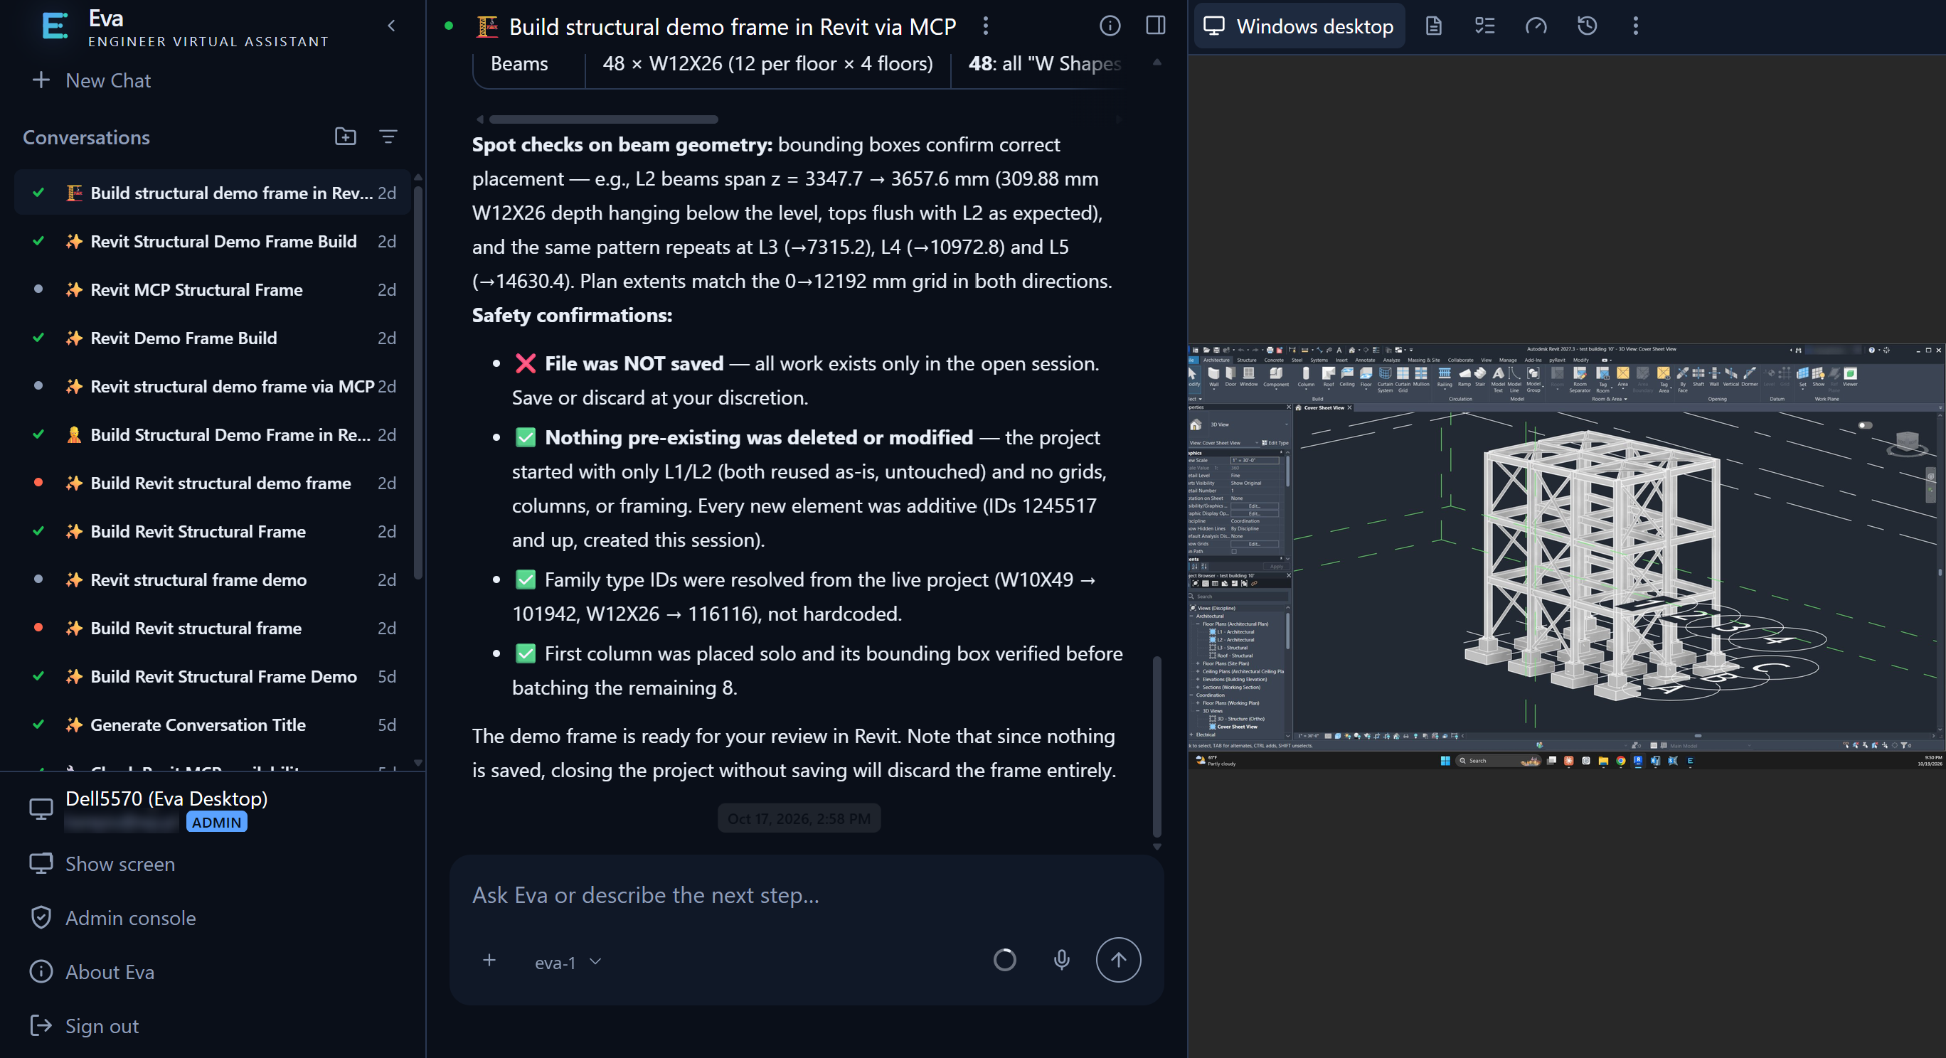Create a new conversation folder
Image resolution: width=1946 pixels, height=1058 pixels.
coord(345,137)
